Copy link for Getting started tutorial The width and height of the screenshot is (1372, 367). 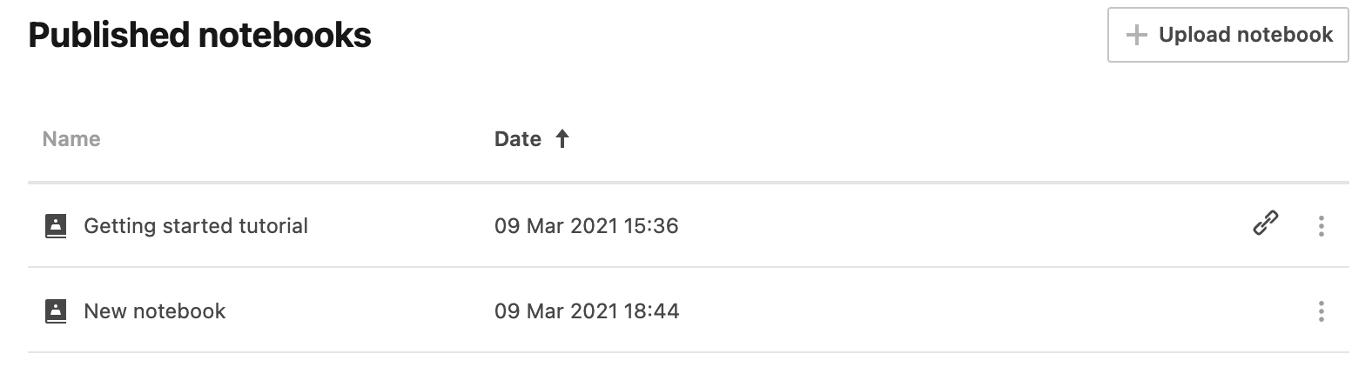(1265, 224)
